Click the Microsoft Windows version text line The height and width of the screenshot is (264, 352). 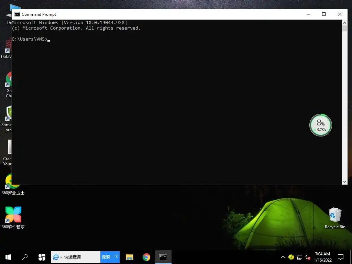point(69,22)
